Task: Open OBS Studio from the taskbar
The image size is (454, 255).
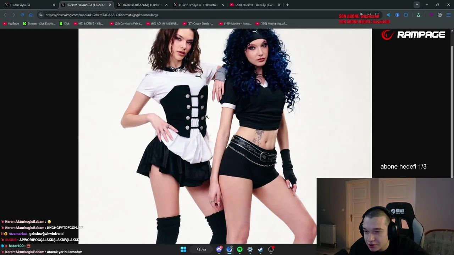Action: 271,249
